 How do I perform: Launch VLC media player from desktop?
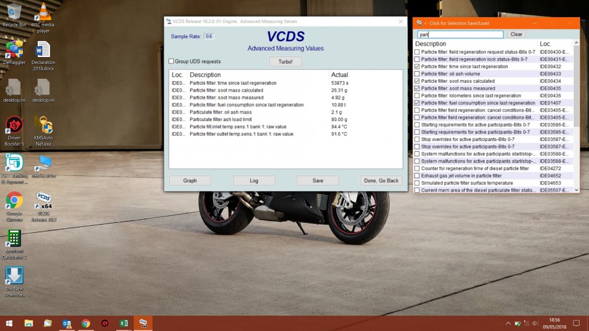43,18
